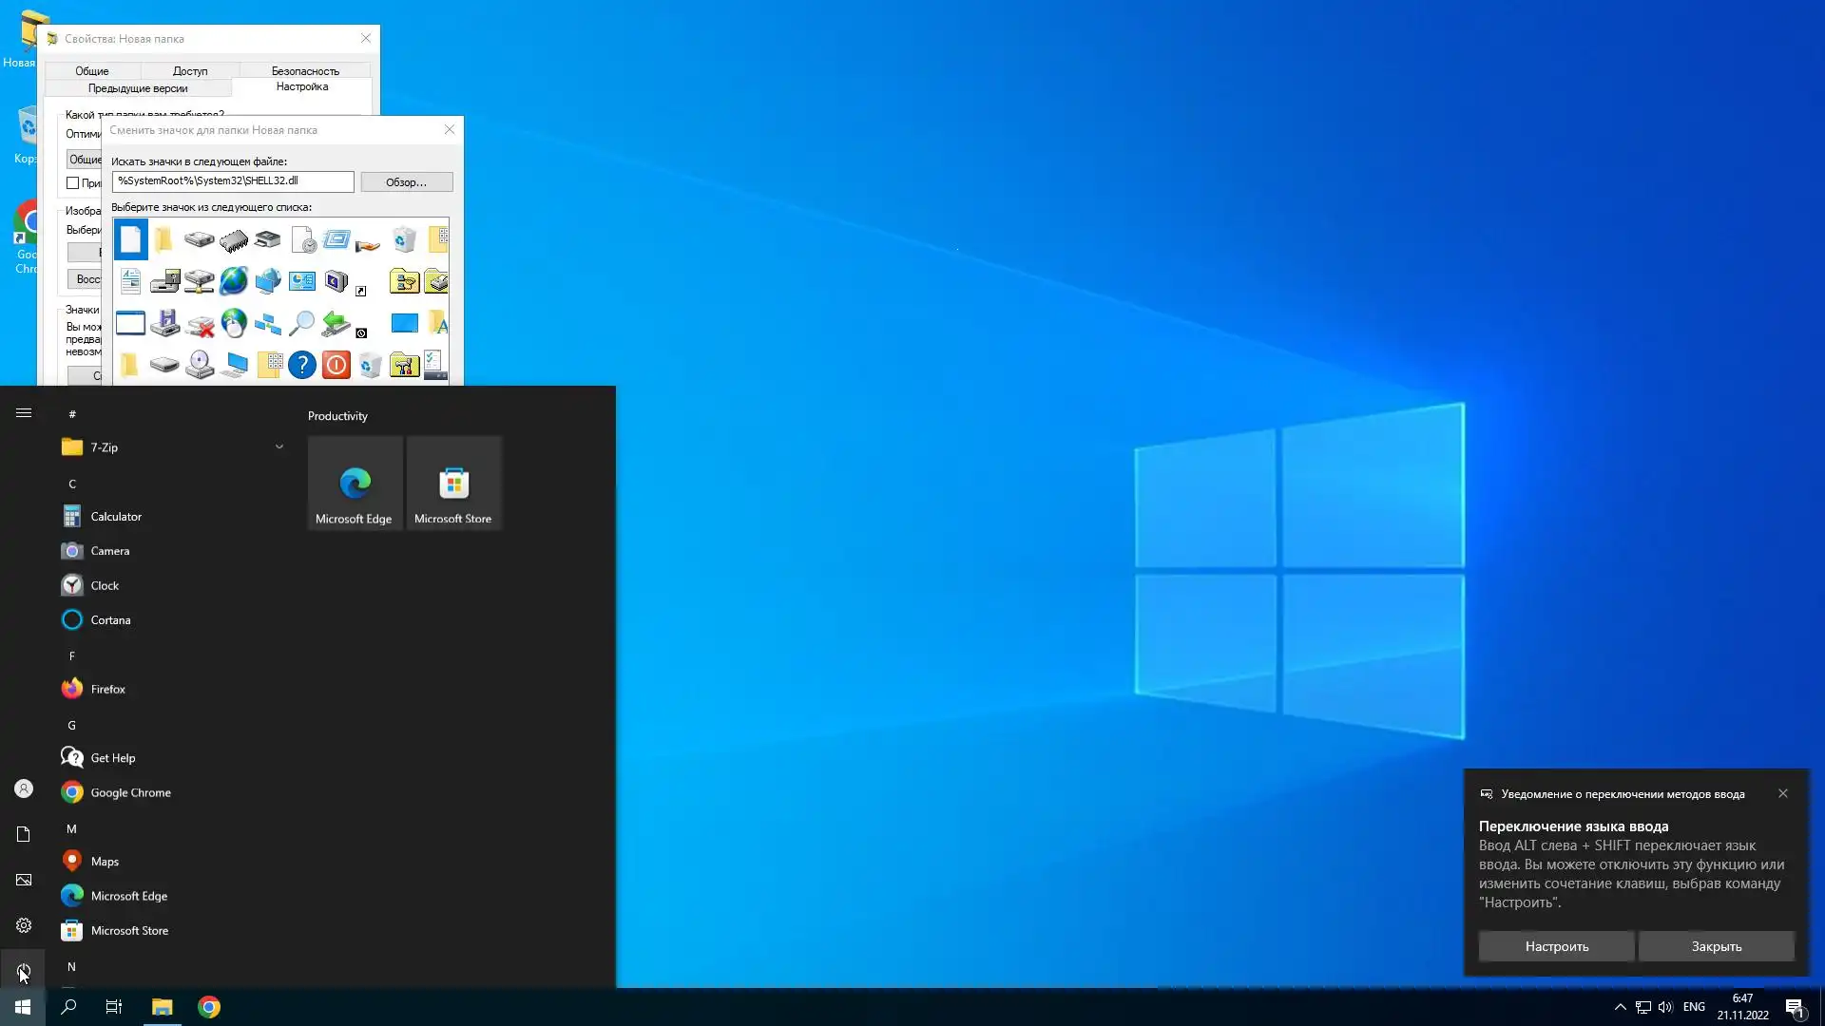Open Settings gear in Start sidebar
Screen dimensions: 1825x1026
pos(24,925)
